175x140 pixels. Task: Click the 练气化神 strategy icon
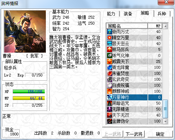[x=110, y=55]
